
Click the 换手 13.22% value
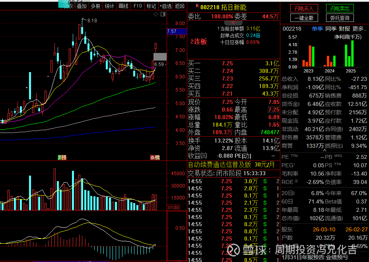223,141
